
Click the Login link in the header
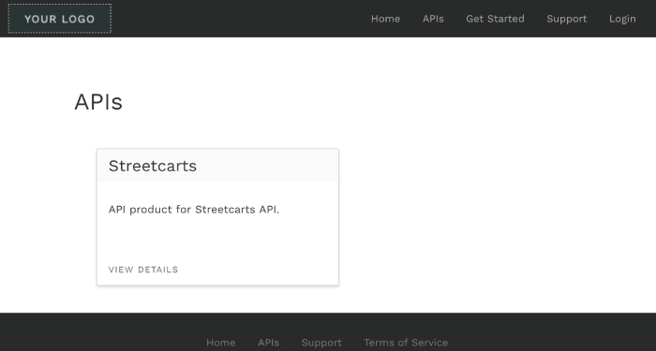point(622,19)
